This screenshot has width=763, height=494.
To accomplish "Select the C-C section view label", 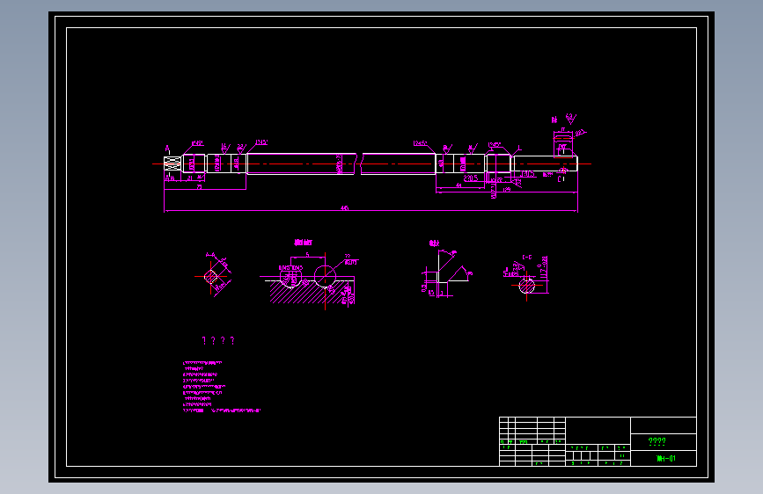I will coord(527,258).
